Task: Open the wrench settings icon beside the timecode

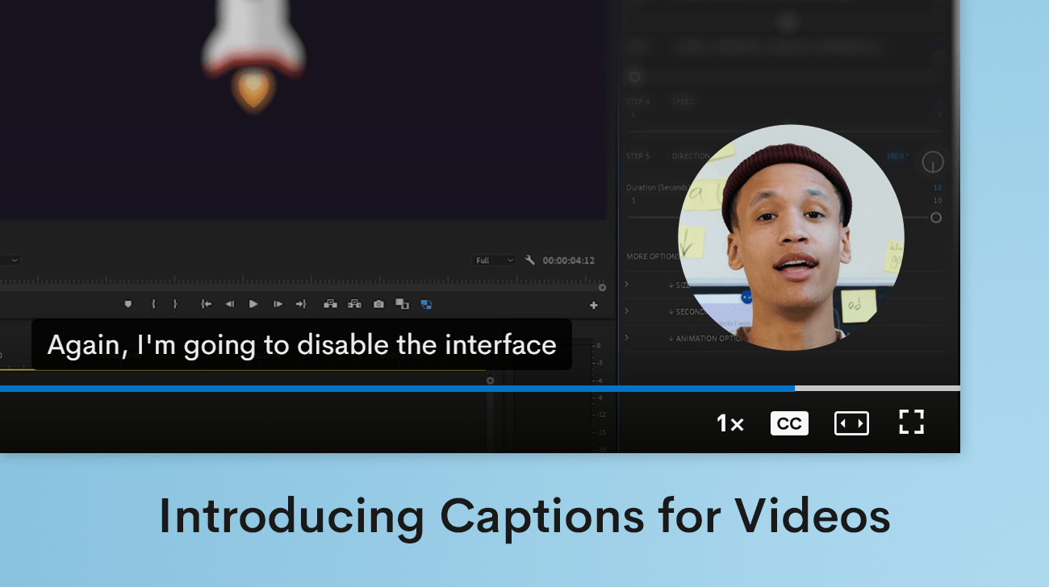Action: pos(529,260)
